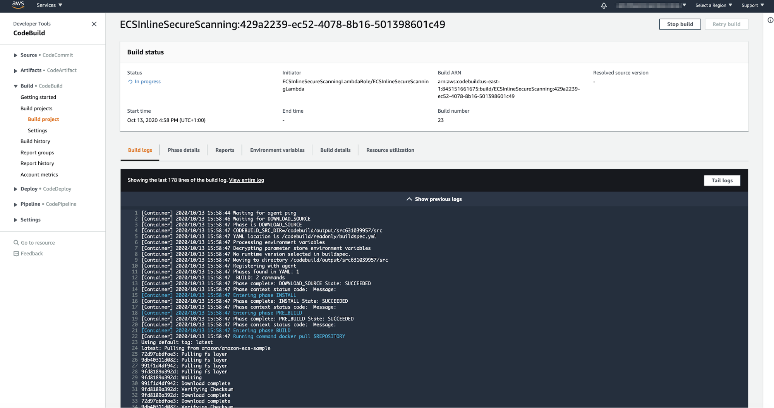
Task: Click the build title heading text
Action: pyautogui.click(x=282, y=24)
